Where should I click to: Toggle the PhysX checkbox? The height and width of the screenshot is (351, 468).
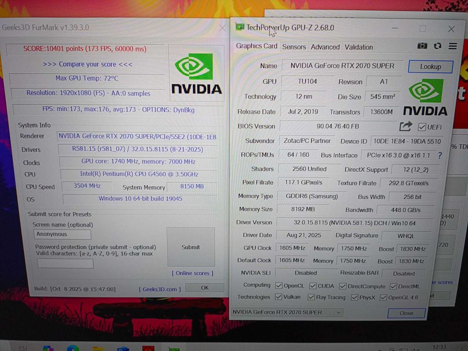(x=355, y=297)
